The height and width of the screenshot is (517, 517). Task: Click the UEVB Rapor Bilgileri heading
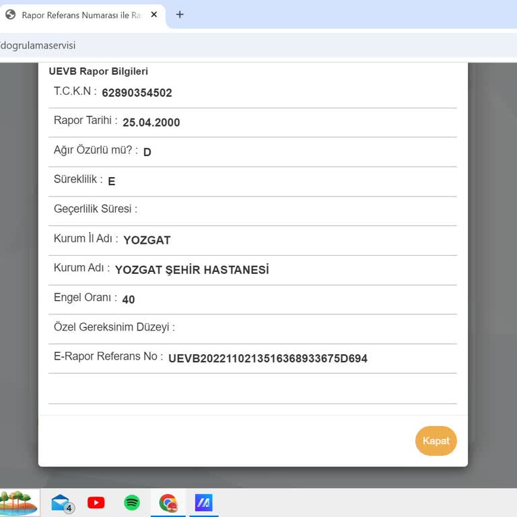[98, 71]
